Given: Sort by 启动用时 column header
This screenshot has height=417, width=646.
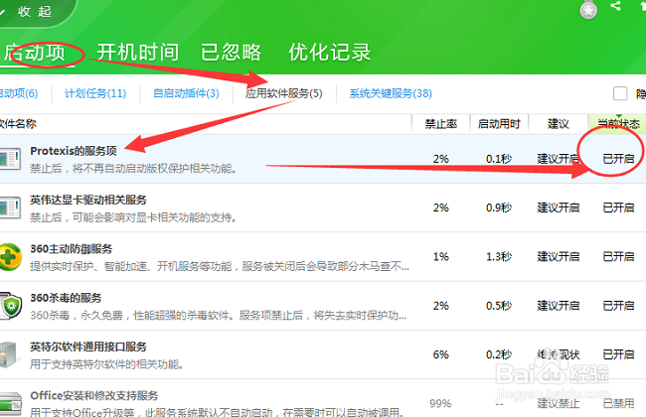Looking at the screenshot, I should point(499,124).
